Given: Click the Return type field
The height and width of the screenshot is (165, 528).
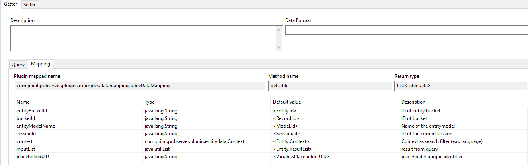Looking at the screenshot, I should coord(460,86).
